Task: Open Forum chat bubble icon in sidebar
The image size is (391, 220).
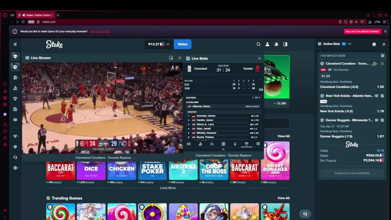Action: pyautogui.click(x=15, y=120)
